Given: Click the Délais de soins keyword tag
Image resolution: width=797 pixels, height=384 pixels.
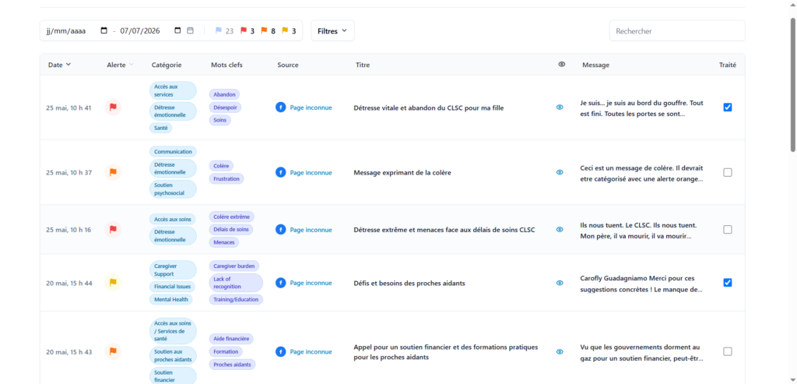Looking at the screenshot, I should click(230, 229).
